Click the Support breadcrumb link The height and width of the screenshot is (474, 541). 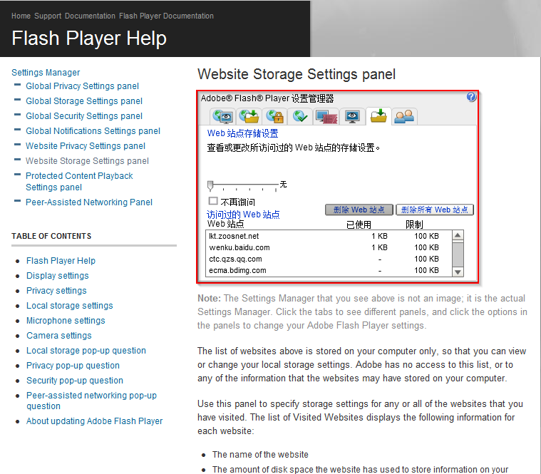[48, 16]
